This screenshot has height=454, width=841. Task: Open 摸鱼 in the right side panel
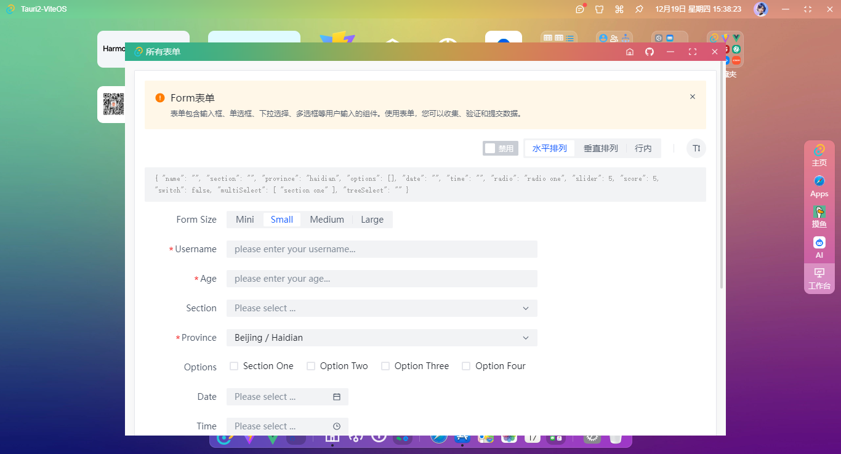click(819, 217)
